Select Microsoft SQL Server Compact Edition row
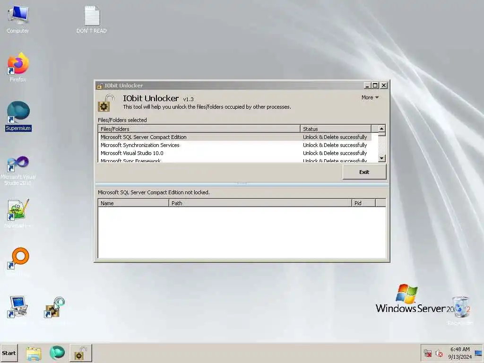 (235, 137)
